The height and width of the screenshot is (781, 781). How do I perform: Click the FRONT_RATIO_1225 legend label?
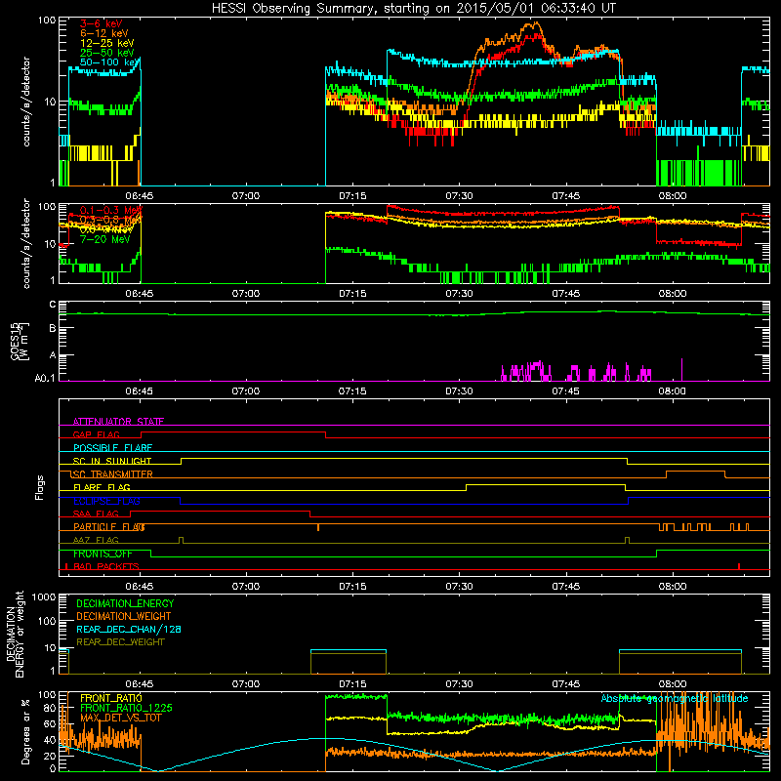pyautogui.click(x=126, y=708)
